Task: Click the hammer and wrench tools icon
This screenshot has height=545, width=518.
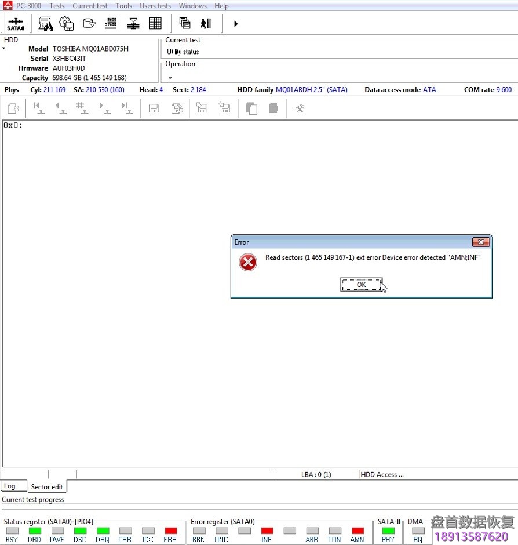Action: [300, 108]
